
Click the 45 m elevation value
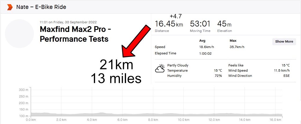225,24
